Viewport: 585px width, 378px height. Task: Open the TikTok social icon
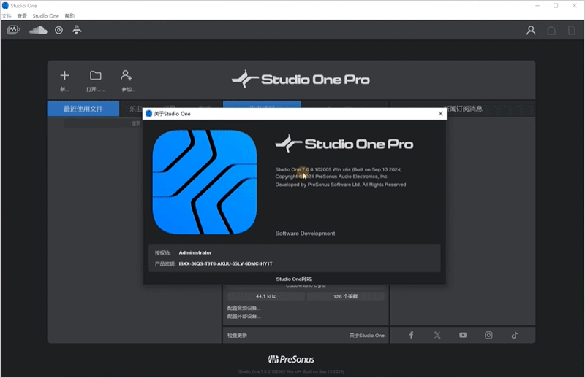(x=515, y=335)
